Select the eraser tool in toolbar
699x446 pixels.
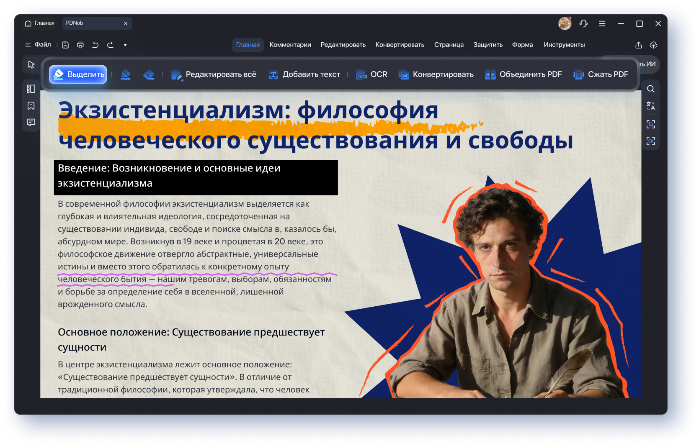pyautogui.click(x=149, y=75)
